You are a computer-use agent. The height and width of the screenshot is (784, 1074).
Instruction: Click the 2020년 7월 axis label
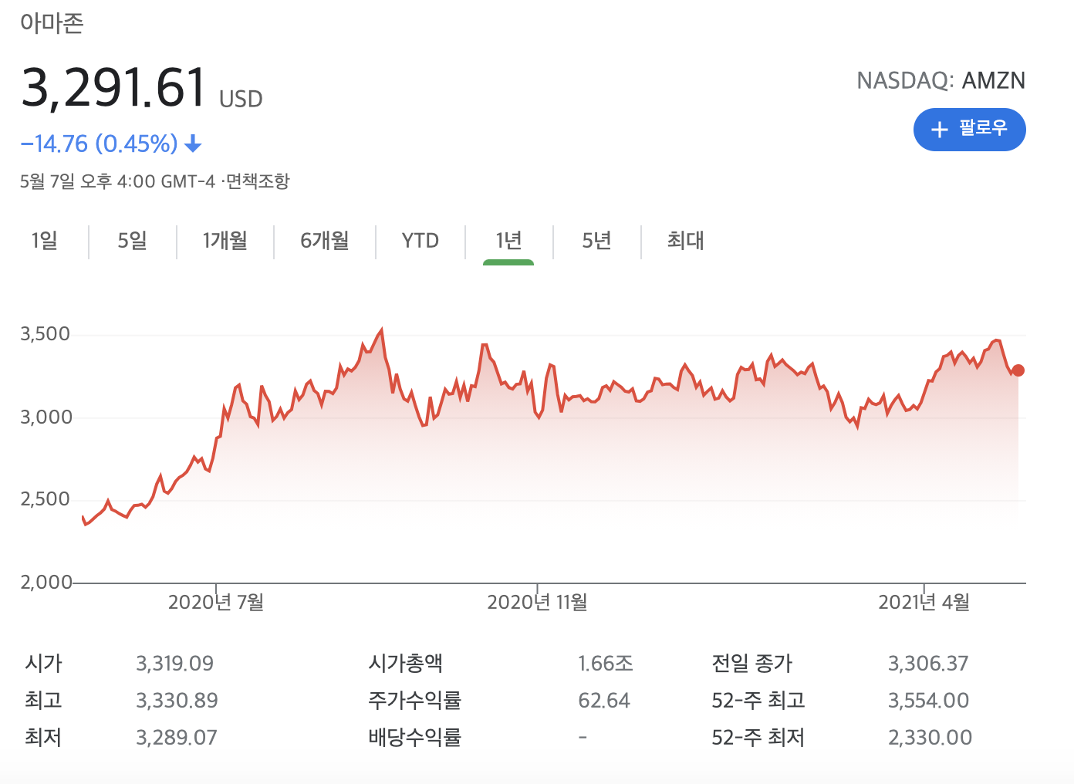pos(216,602)
